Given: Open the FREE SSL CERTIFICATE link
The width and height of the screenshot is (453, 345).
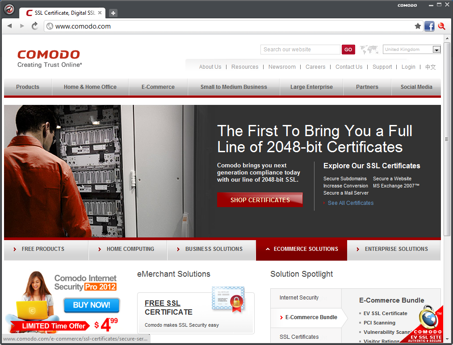Looking at the screenshot, I should pyautogui.click(x=168, y=308).
